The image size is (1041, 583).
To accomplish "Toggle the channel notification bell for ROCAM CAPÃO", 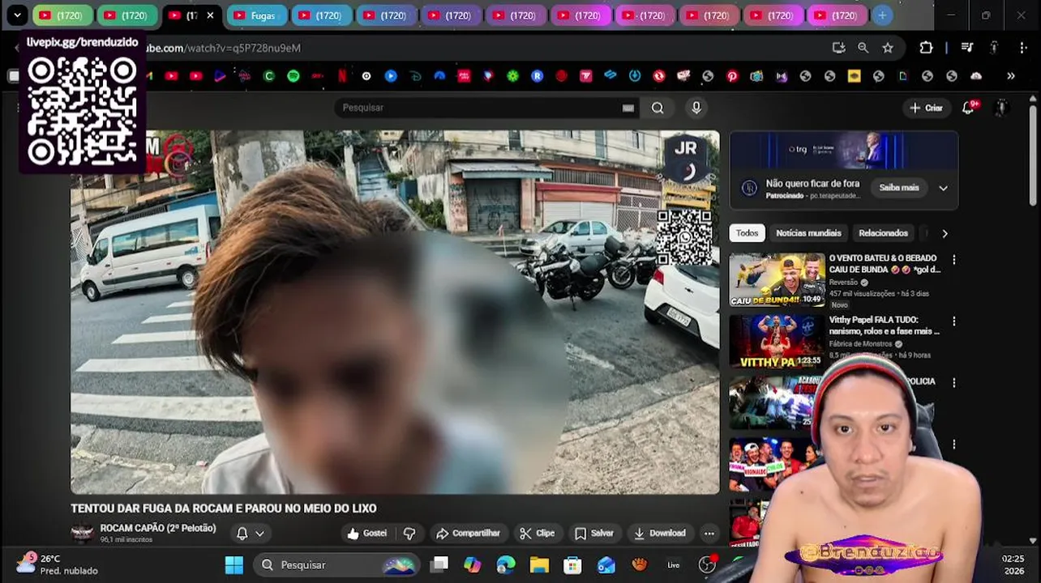I will (x=242, y=534).
